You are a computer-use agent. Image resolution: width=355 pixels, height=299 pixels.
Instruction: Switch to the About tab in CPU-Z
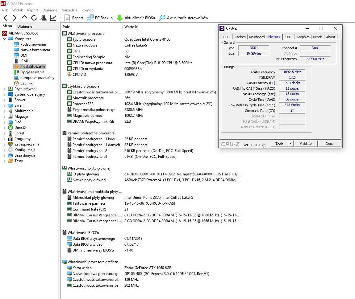pyautogui.click(x=331, y=37)
